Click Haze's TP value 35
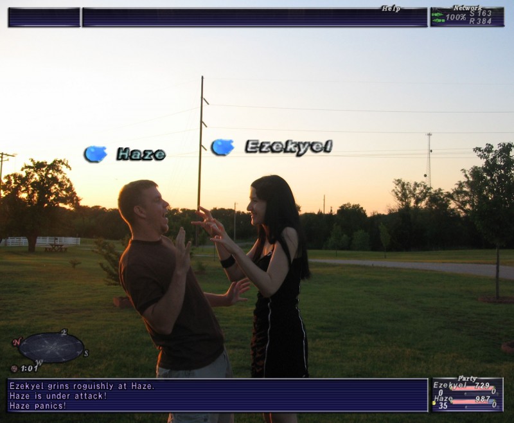This screenshot has width=514, height=423. [x=443, y=406]
